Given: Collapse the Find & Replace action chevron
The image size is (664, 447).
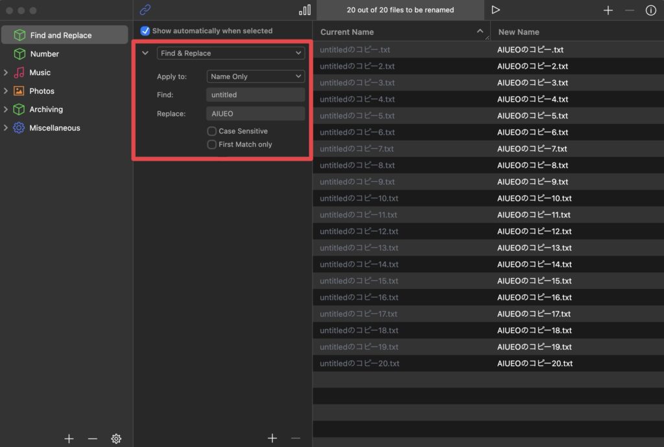Looking at the screenshot, I should coord(145,53).
